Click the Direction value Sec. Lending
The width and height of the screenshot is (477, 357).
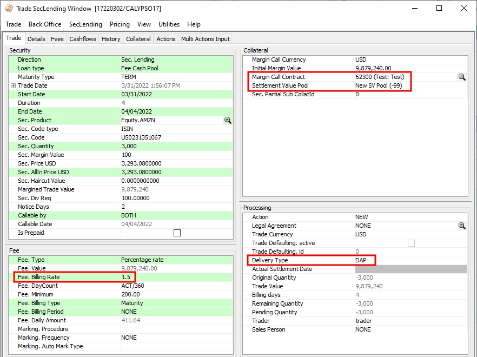(137, 59)
